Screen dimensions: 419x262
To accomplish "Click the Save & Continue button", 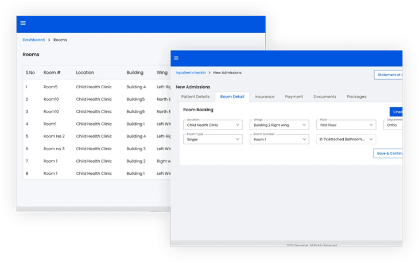I will (389, 154).
